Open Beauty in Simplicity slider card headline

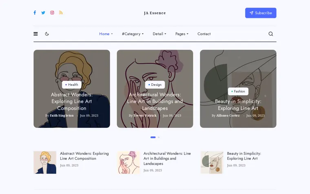tap(238, 105)
